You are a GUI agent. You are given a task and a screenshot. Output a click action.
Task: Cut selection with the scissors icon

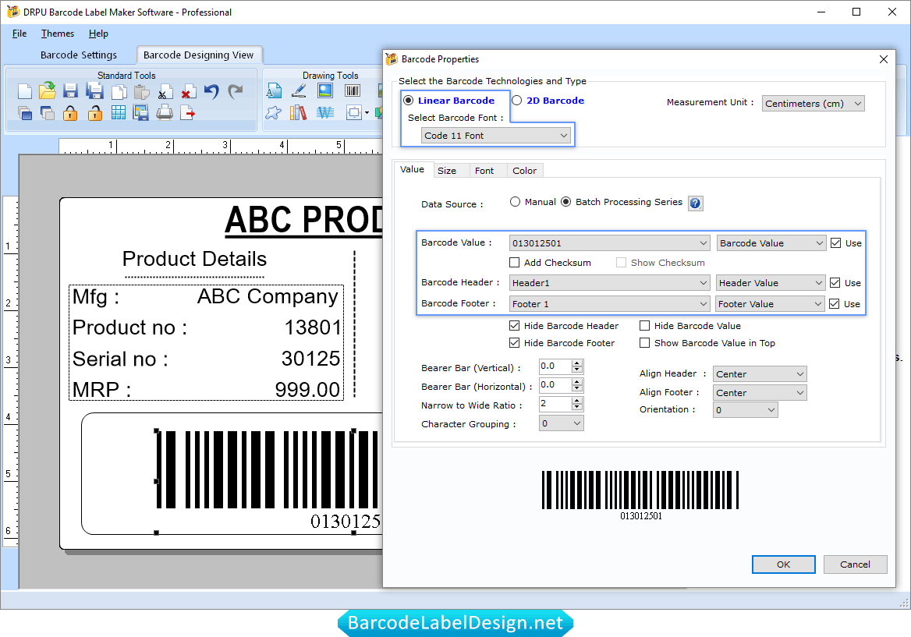(165, 92)
